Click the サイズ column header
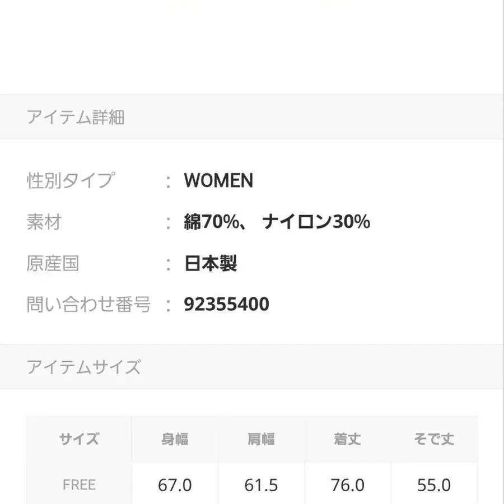Image resolution: width=504 pixels, height=504 pixels. point(79,439)
